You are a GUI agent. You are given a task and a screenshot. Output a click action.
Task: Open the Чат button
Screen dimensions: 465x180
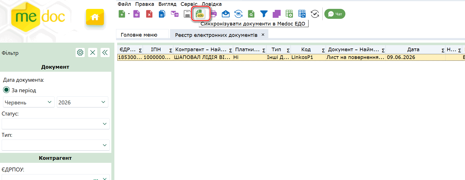coord(335,14)
